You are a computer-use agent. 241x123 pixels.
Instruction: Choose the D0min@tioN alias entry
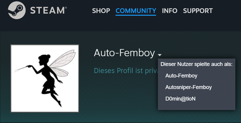[180, 99]
